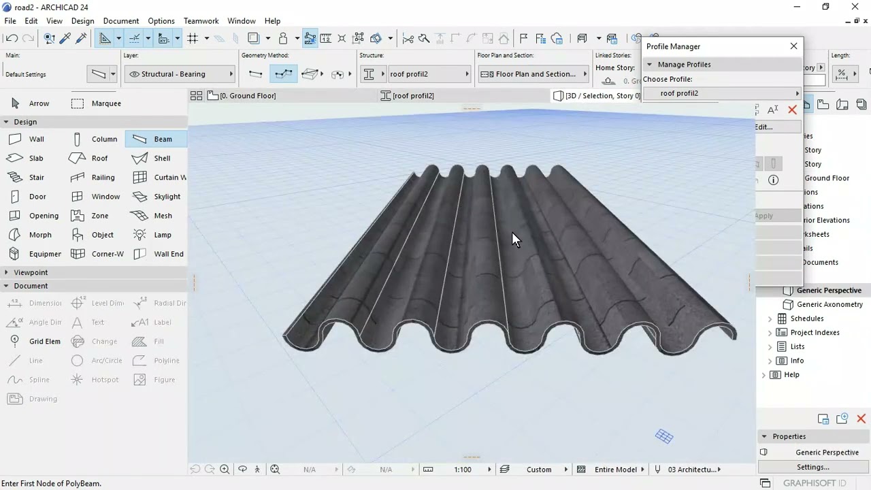Image resolution: width=871 pixels, height=490 pixels.
Task: Expand the Viewpoint toolbox section
Action: point(6,272)
